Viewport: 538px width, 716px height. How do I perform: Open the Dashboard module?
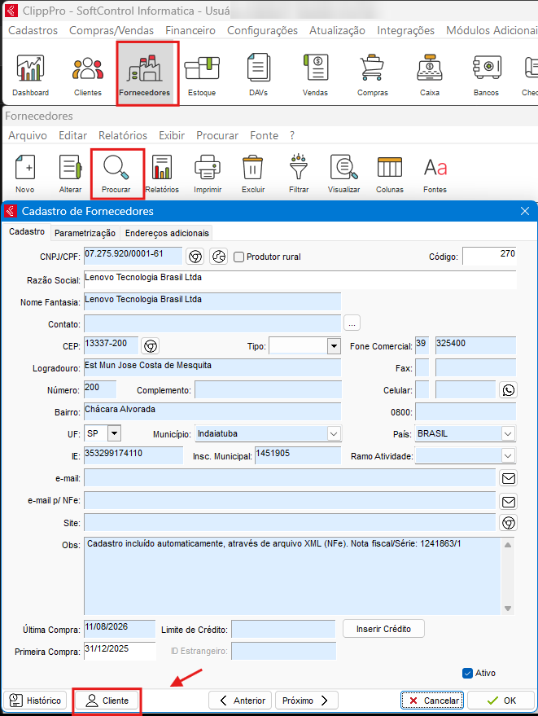click(31, 75)
